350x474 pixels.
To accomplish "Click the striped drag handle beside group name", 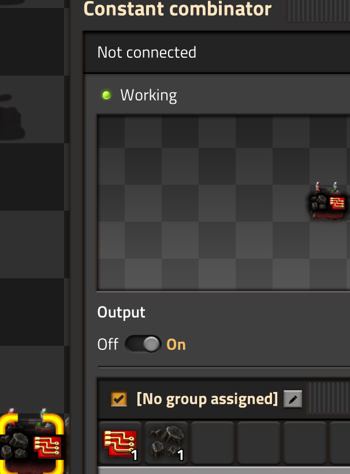I will pyautogui.click(x=329, y=398).
